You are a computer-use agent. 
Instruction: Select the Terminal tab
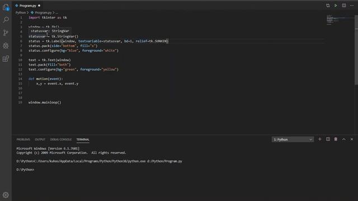[x=83, y=140]
